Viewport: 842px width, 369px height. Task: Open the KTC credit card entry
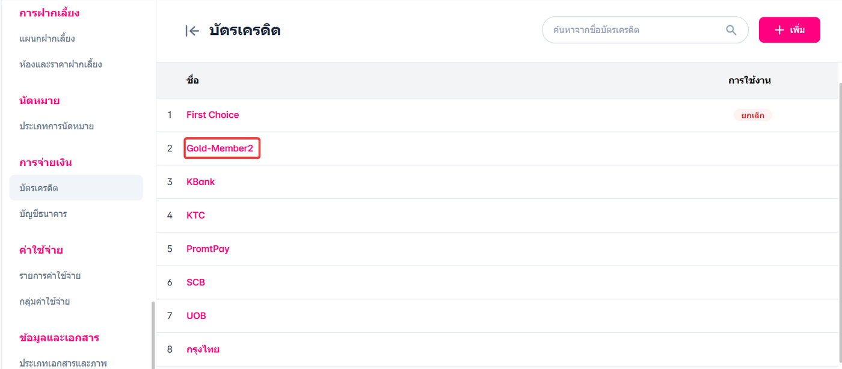(x=195, y=215)
